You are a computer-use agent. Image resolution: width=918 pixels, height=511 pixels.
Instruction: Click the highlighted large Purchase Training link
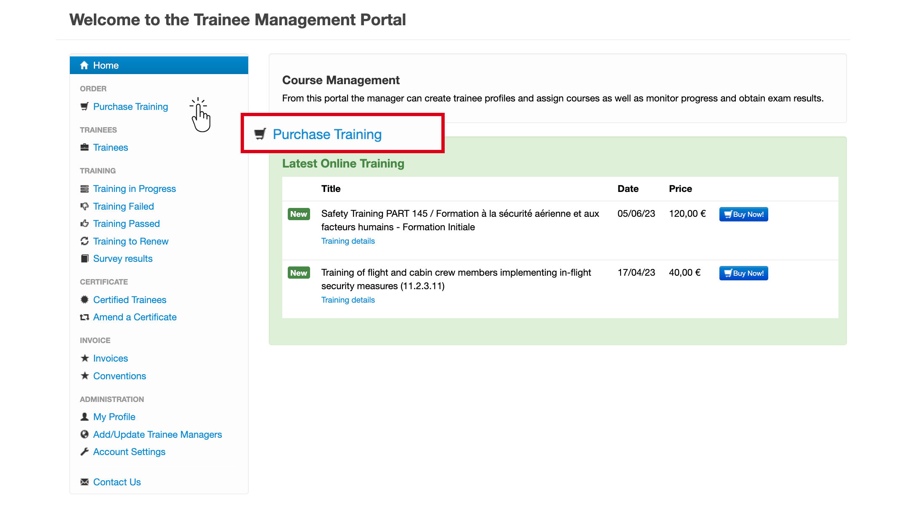327,134
